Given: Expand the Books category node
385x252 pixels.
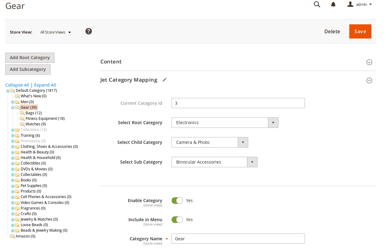Looking at the screenshot, I should 13,181.
